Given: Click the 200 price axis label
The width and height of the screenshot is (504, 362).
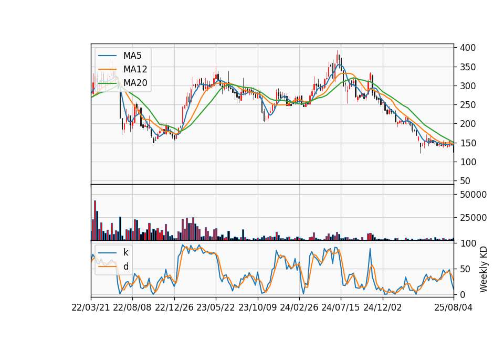Looking at the screenshot, I should point(468,124).
